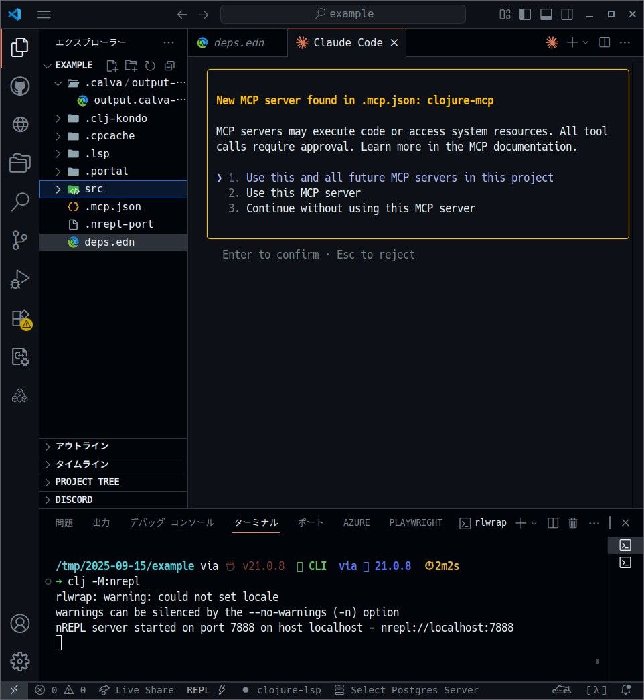Click New Folder icon in EXAMPLE header

(131, 66)
